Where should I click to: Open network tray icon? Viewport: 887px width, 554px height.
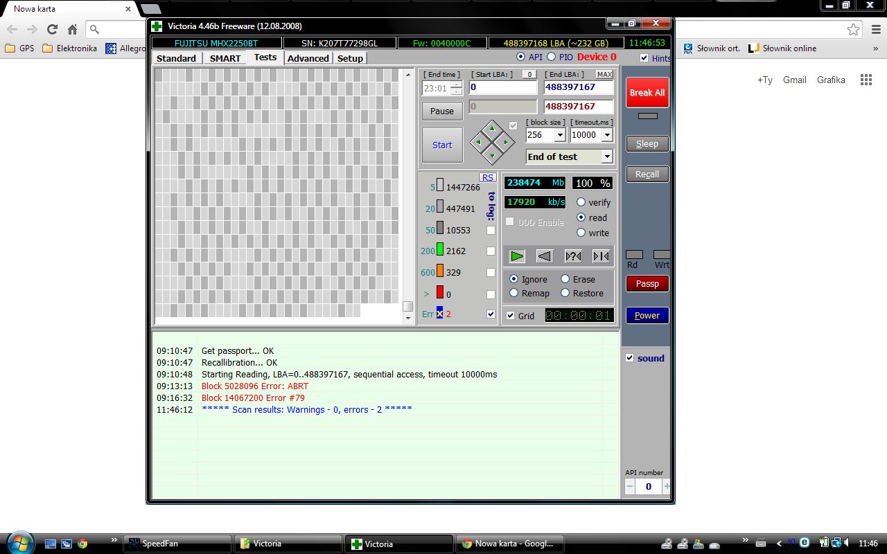[x=836, y=543]
